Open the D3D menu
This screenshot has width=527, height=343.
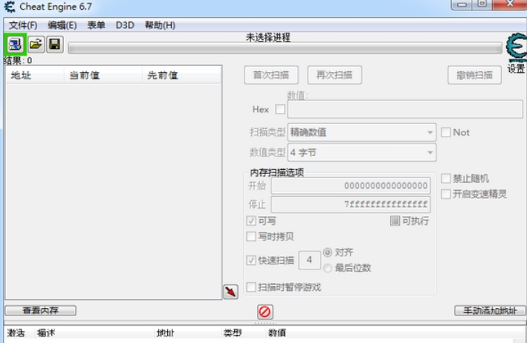click(x=125, y=25)
